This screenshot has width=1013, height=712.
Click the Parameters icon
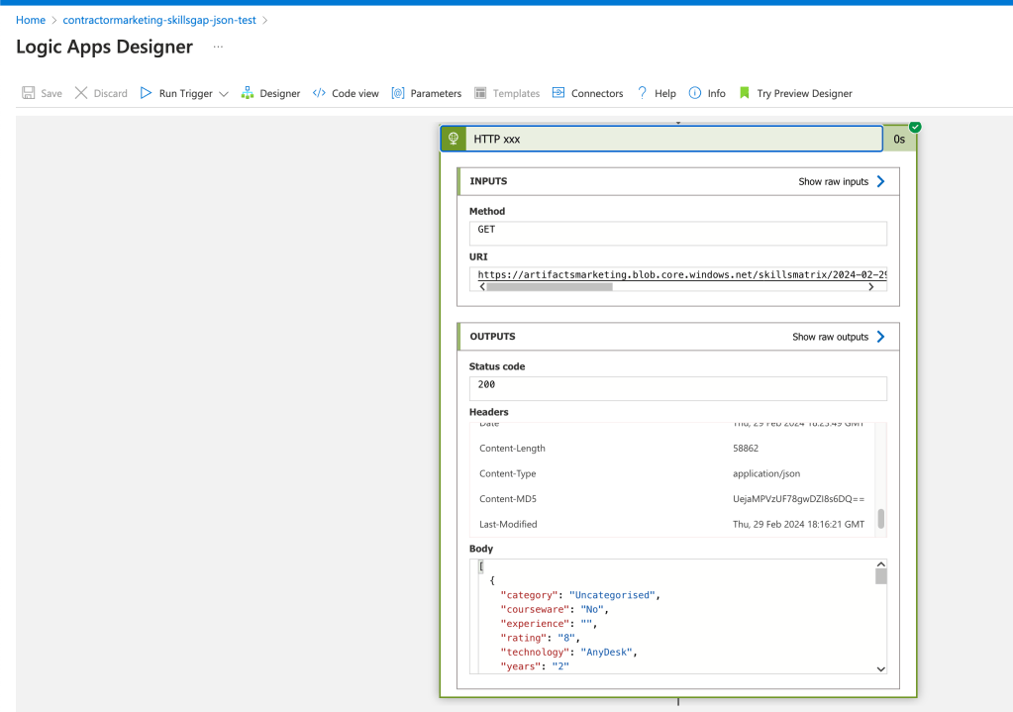click(398, 93)
